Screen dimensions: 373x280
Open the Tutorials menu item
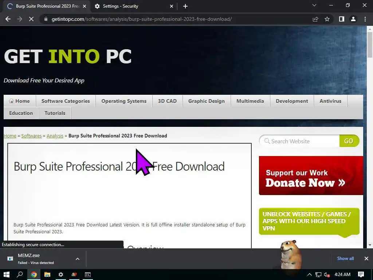[x=55, y=113]
